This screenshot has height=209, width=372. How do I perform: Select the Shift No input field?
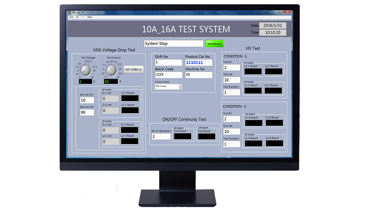(x=168, y=62)
